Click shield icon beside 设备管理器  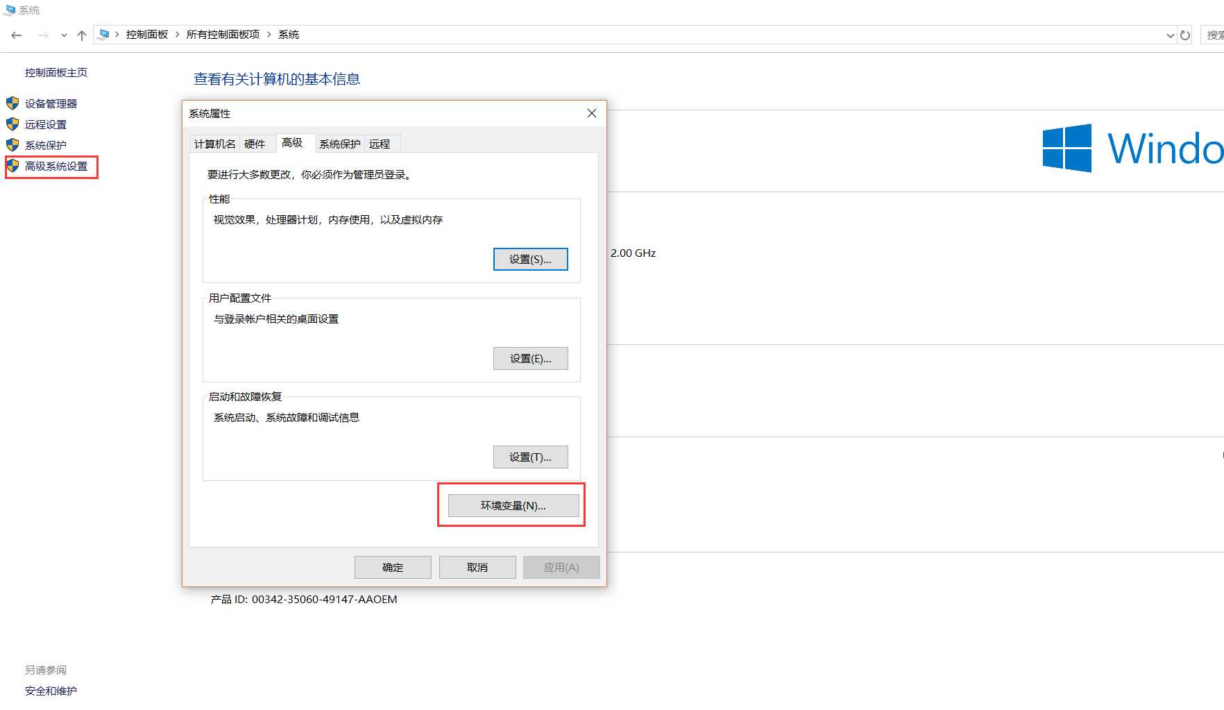tap(12, 103)
